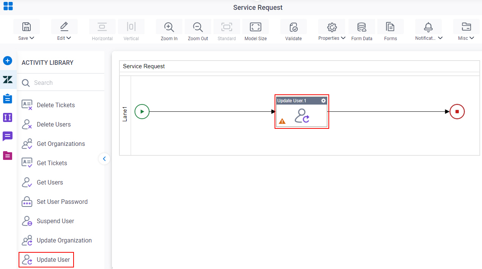The width and height of the screenshot is (482, 269).
Task: Collapse the Activity Library panel chevron
Action: coord(104,159)
